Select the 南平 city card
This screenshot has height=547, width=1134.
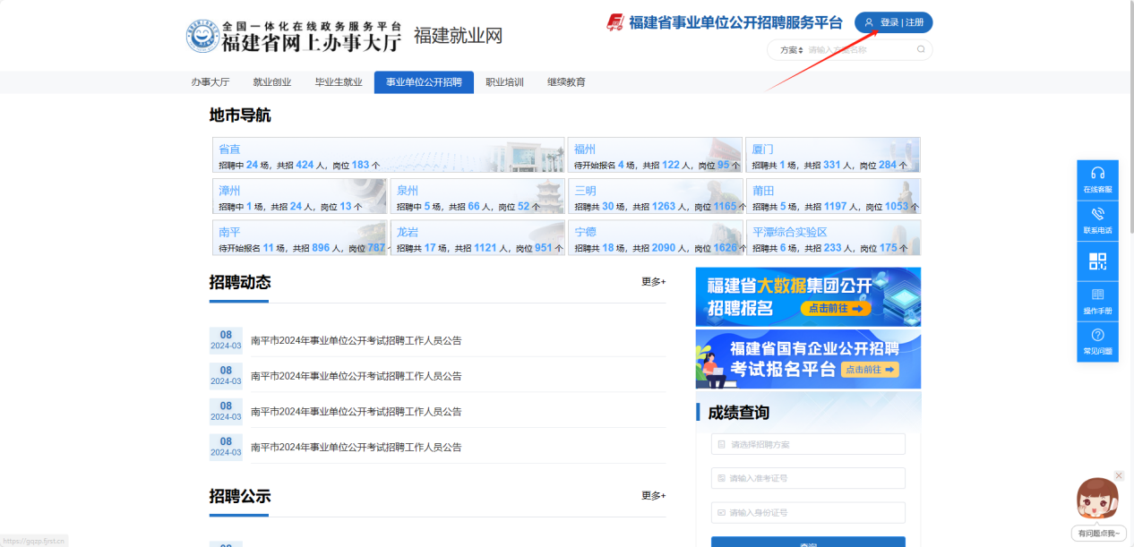(299, 237)
